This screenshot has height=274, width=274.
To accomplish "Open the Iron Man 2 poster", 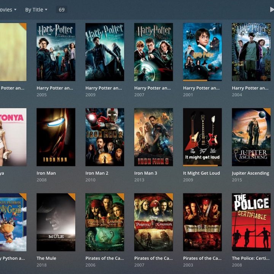I will (105, 137).
